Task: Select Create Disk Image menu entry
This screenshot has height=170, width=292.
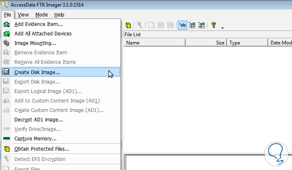Action: [x=61, y=72]
